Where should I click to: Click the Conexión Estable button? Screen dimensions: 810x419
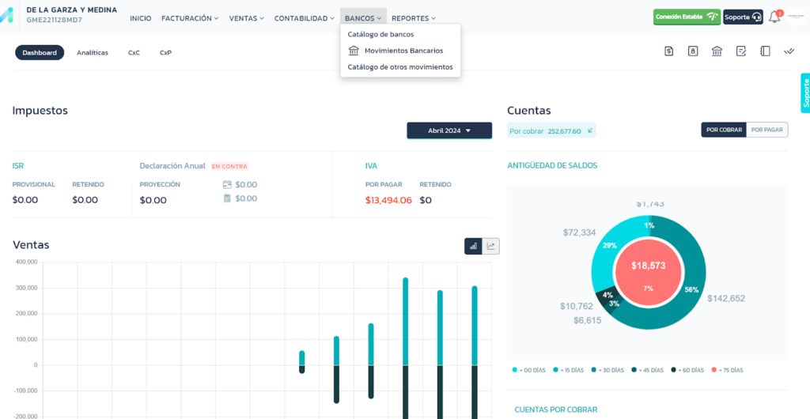pyautogui.click(x=687, y=17)
